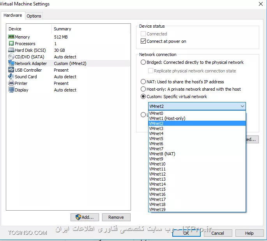
Task: Select the Memory device row
Action: point(69,37)
